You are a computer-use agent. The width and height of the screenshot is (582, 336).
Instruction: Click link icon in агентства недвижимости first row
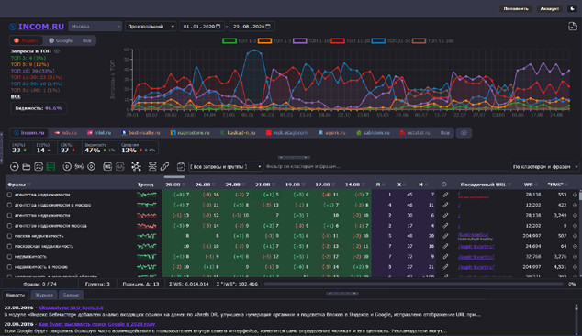(445, 195)
